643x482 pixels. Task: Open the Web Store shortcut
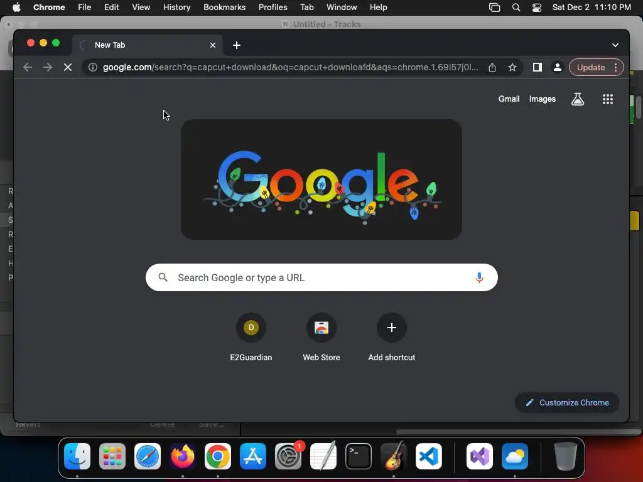(x=321, y=337)
